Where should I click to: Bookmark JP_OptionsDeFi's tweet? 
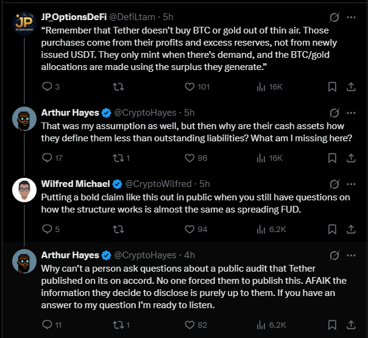(332, 86)
